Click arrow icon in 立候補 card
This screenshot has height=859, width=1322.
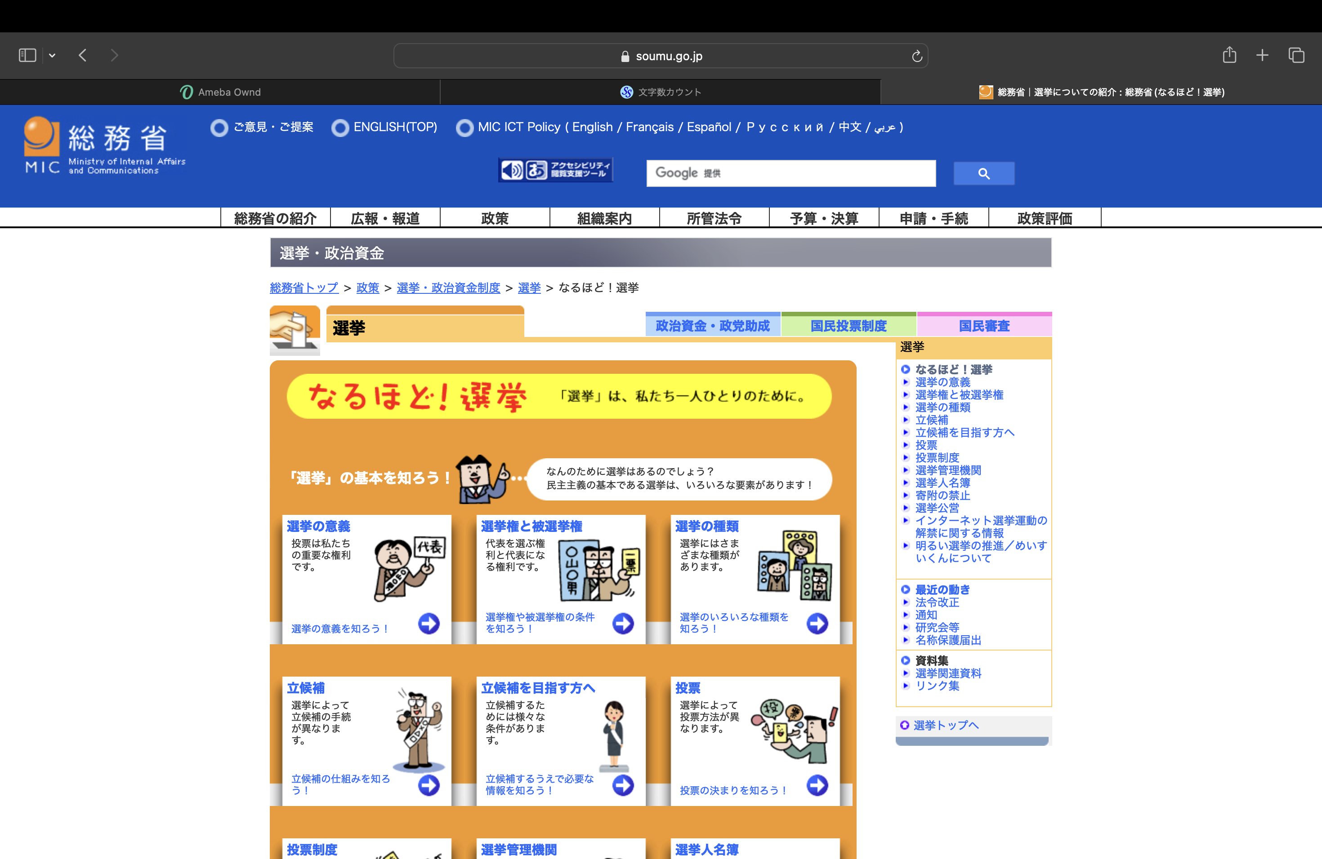pyautogui.click(x=429, y=785)
